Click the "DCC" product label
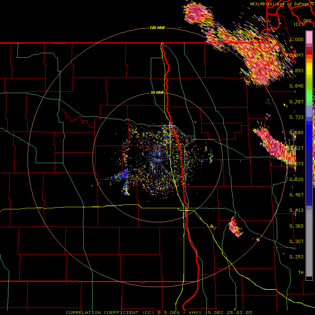This screenshot has height=315, width=315. [x=308, y=21]
